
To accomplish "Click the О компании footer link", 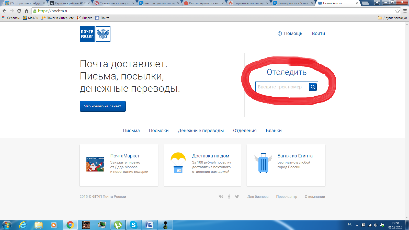I will click(315, 197).
